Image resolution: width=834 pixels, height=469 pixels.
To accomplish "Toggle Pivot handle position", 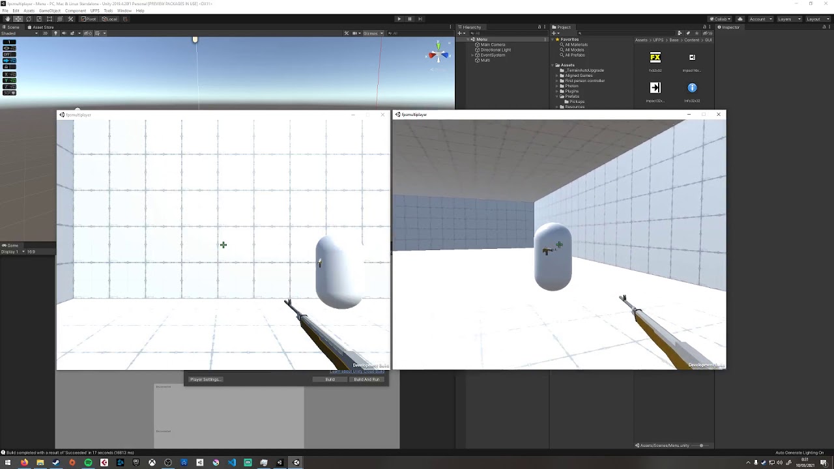I will coord(89,19).
